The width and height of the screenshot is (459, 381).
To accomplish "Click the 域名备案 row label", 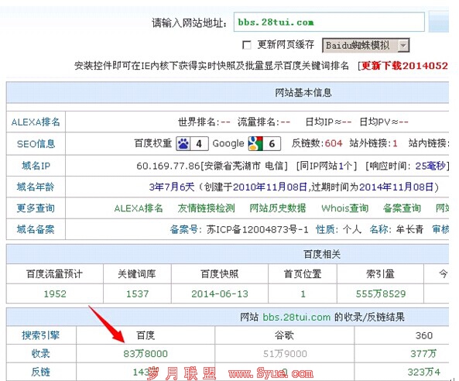I will 36,229.
